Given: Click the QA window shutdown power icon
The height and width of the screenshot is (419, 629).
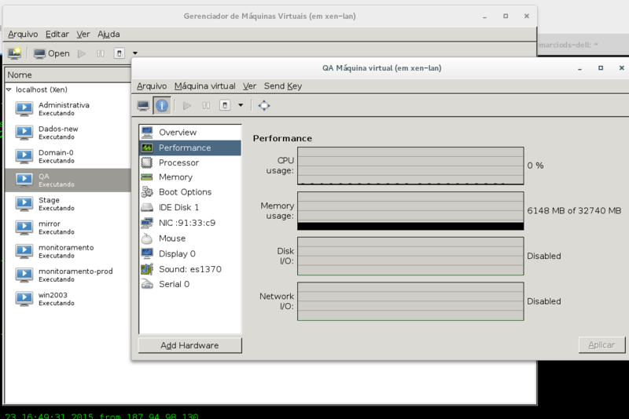Looking at the screenshot, I should (x=225, y=106).
